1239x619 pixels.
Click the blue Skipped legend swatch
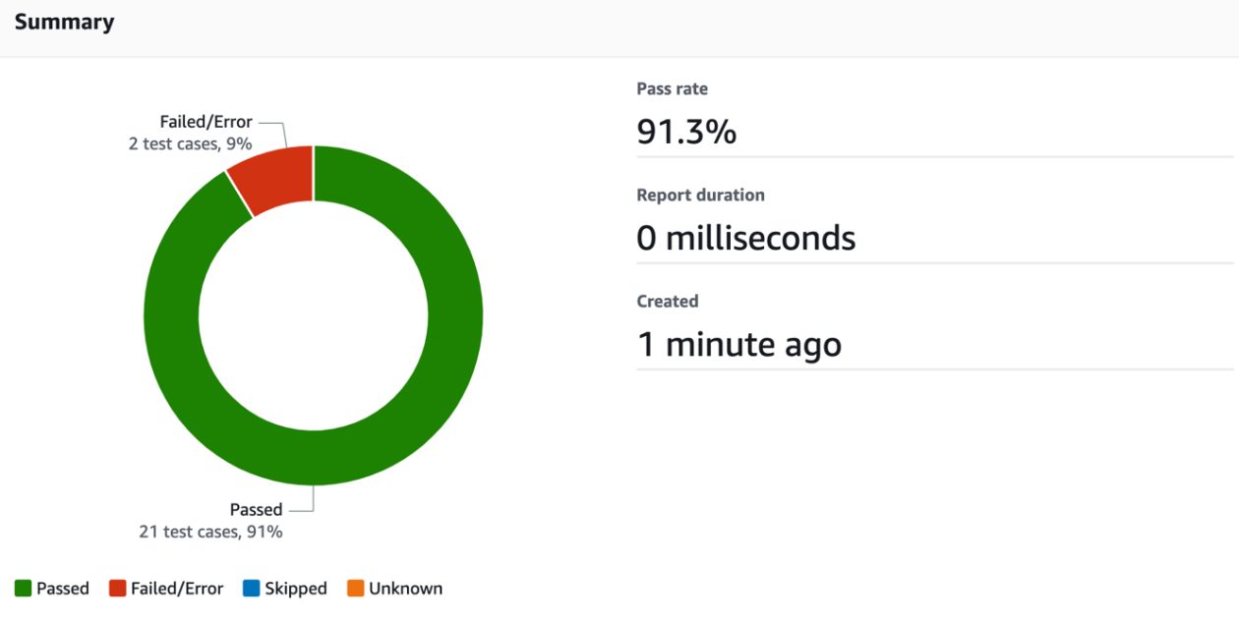pos(251,589)
